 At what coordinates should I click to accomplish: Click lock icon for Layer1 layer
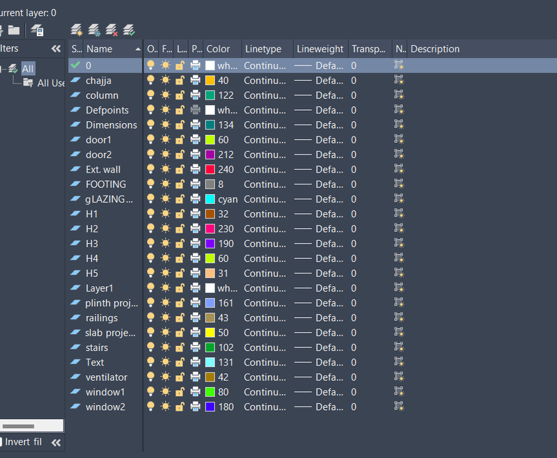tap(180, 288)
